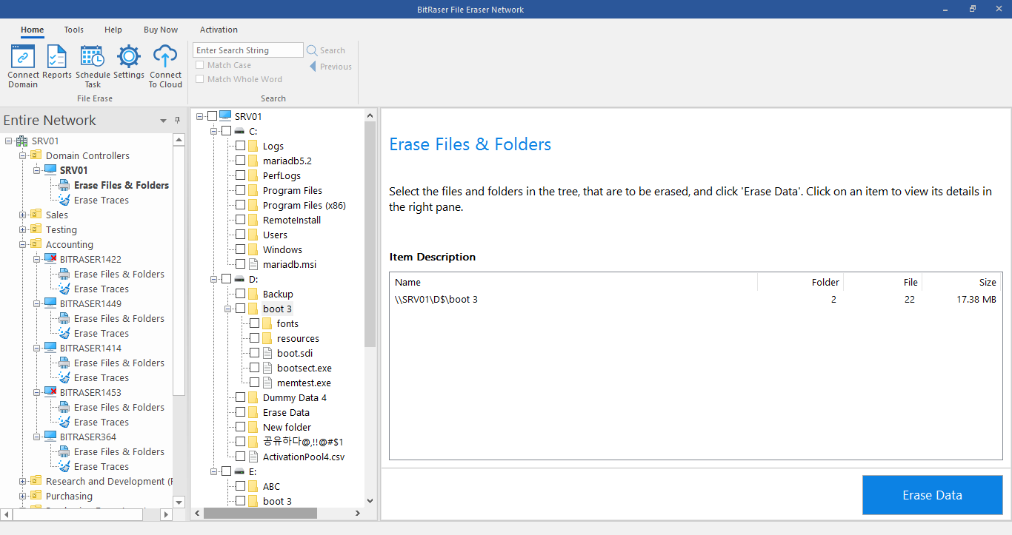Screen dimensions: 1012x535
Task: Check the Dummy Data 4 checkbox
Action: [240, 397]
